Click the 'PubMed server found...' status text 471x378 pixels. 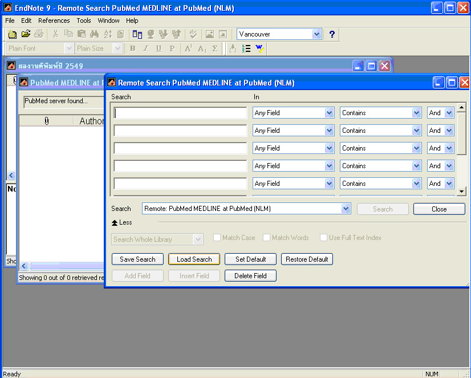56,101
